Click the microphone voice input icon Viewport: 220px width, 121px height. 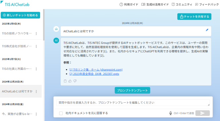[170, 113]
